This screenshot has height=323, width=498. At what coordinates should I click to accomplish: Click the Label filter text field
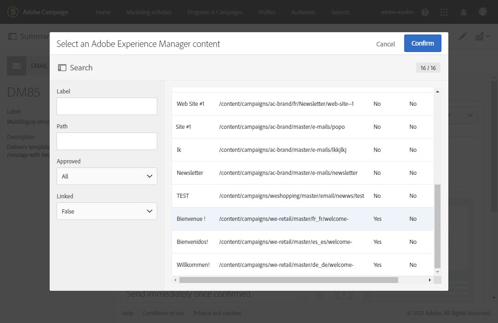point(107,106)
